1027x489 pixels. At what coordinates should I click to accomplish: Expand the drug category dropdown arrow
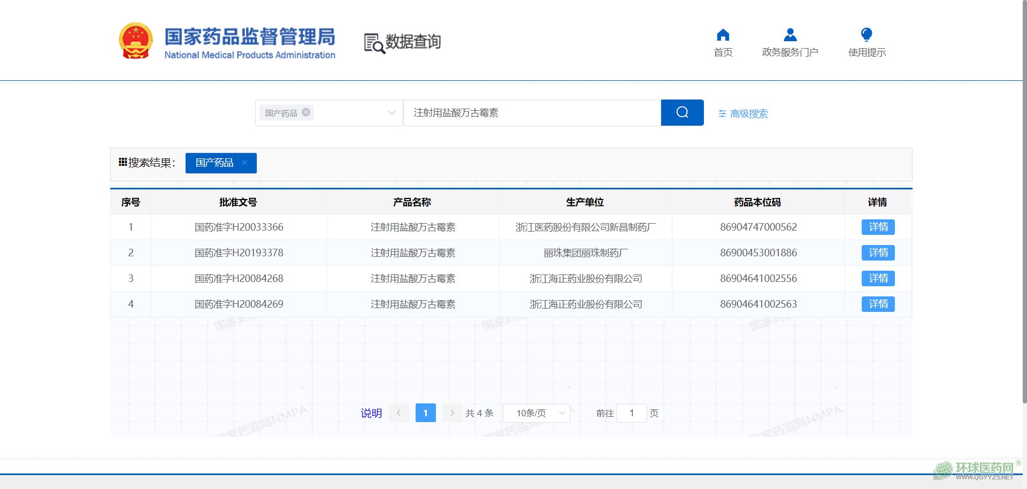pyautogui.click(x=392, y=113)
